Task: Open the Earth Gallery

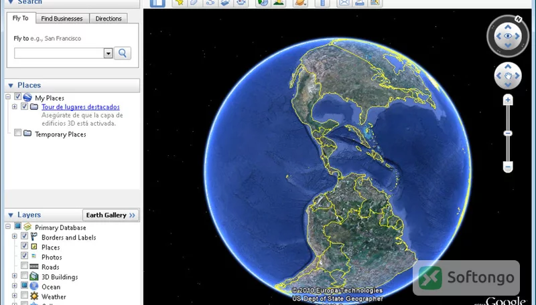Action: (111, 215)
